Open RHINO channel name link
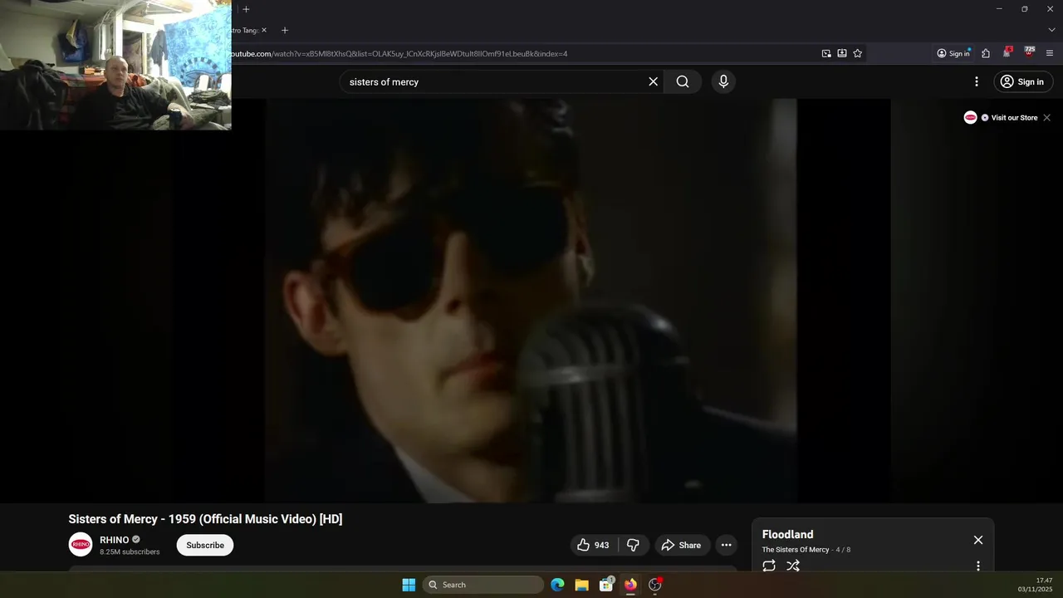1063x598 pixels. pos(115,540)
